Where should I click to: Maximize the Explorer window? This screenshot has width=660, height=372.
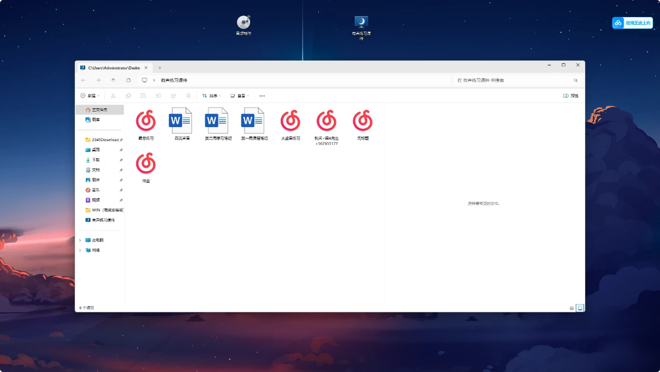point(563,65)
